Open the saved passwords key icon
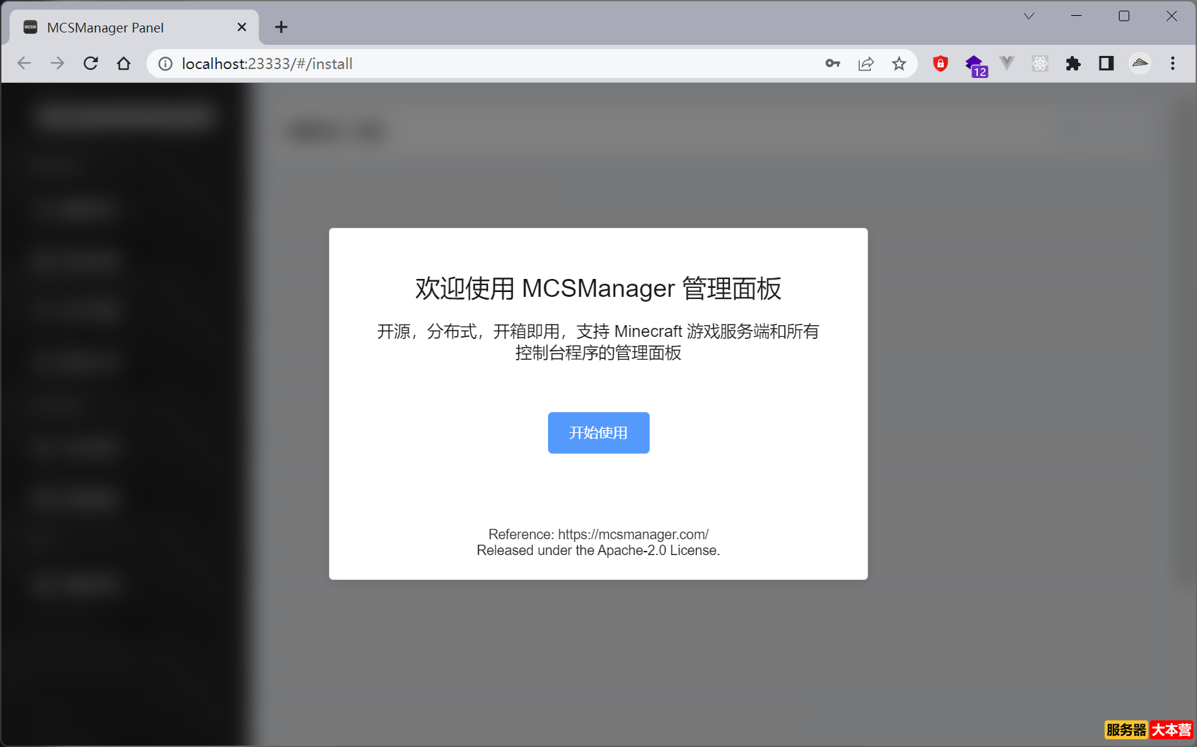This screenshot has height=747, width=1197. pyautogui.click(x=832, y=63)
